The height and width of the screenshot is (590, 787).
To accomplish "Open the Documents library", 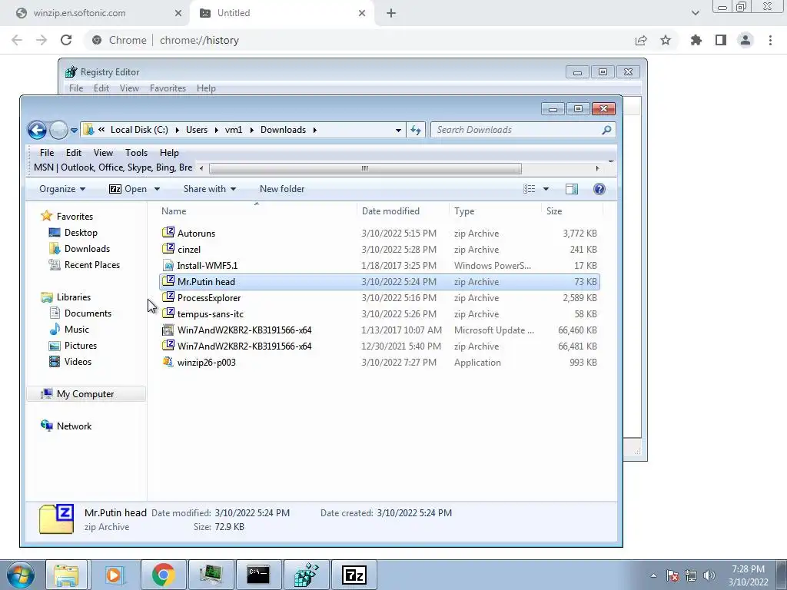I will (88, 313).
